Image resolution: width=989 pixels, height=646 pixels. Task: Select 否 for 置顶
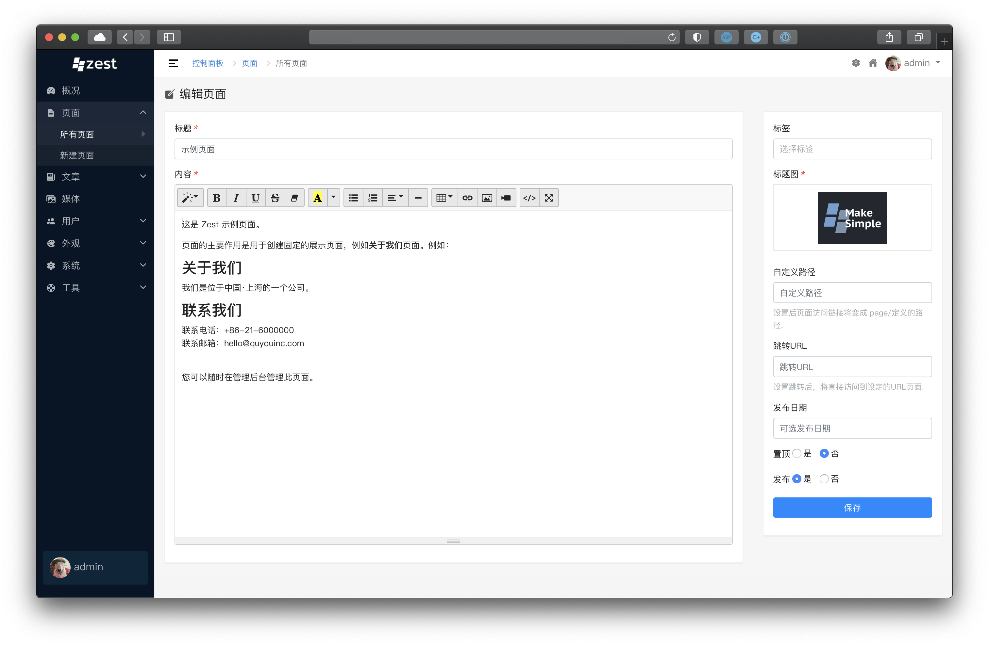click(824, 453)
